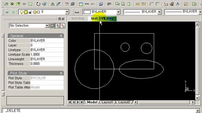Click the 3D rotate icon beside Rotate
The height and width of the screenshot is (113, 202).
[x=45, y=4]
